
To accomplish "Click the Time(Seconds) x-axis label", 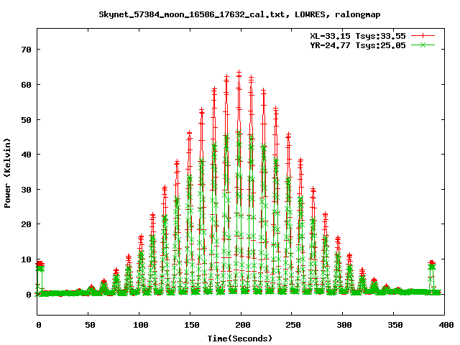I will (x=239, y=339).
